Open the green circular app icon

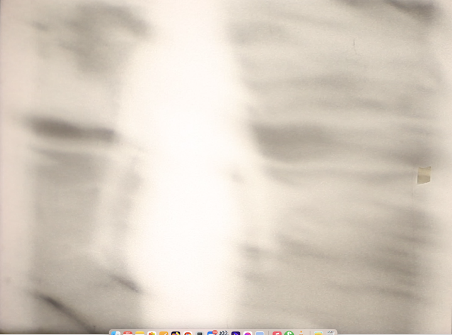[289, 333]
